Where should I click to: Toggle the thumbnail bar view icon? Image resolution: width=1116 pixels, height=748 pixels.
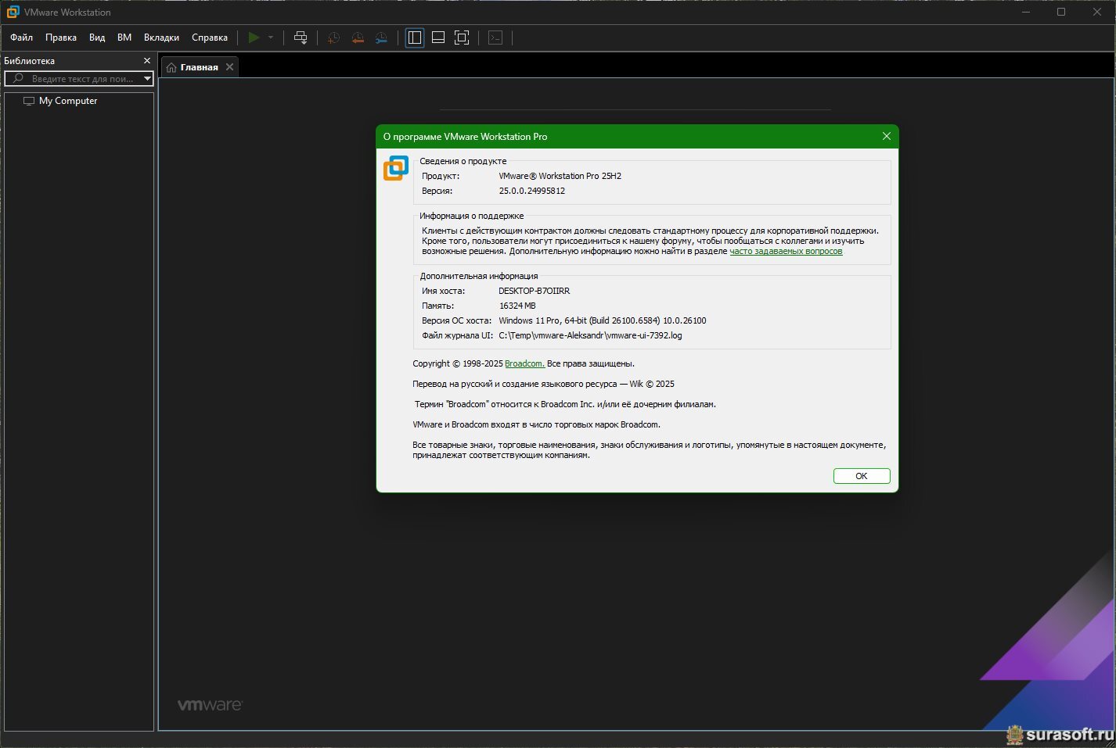click(x=438, y=38)
